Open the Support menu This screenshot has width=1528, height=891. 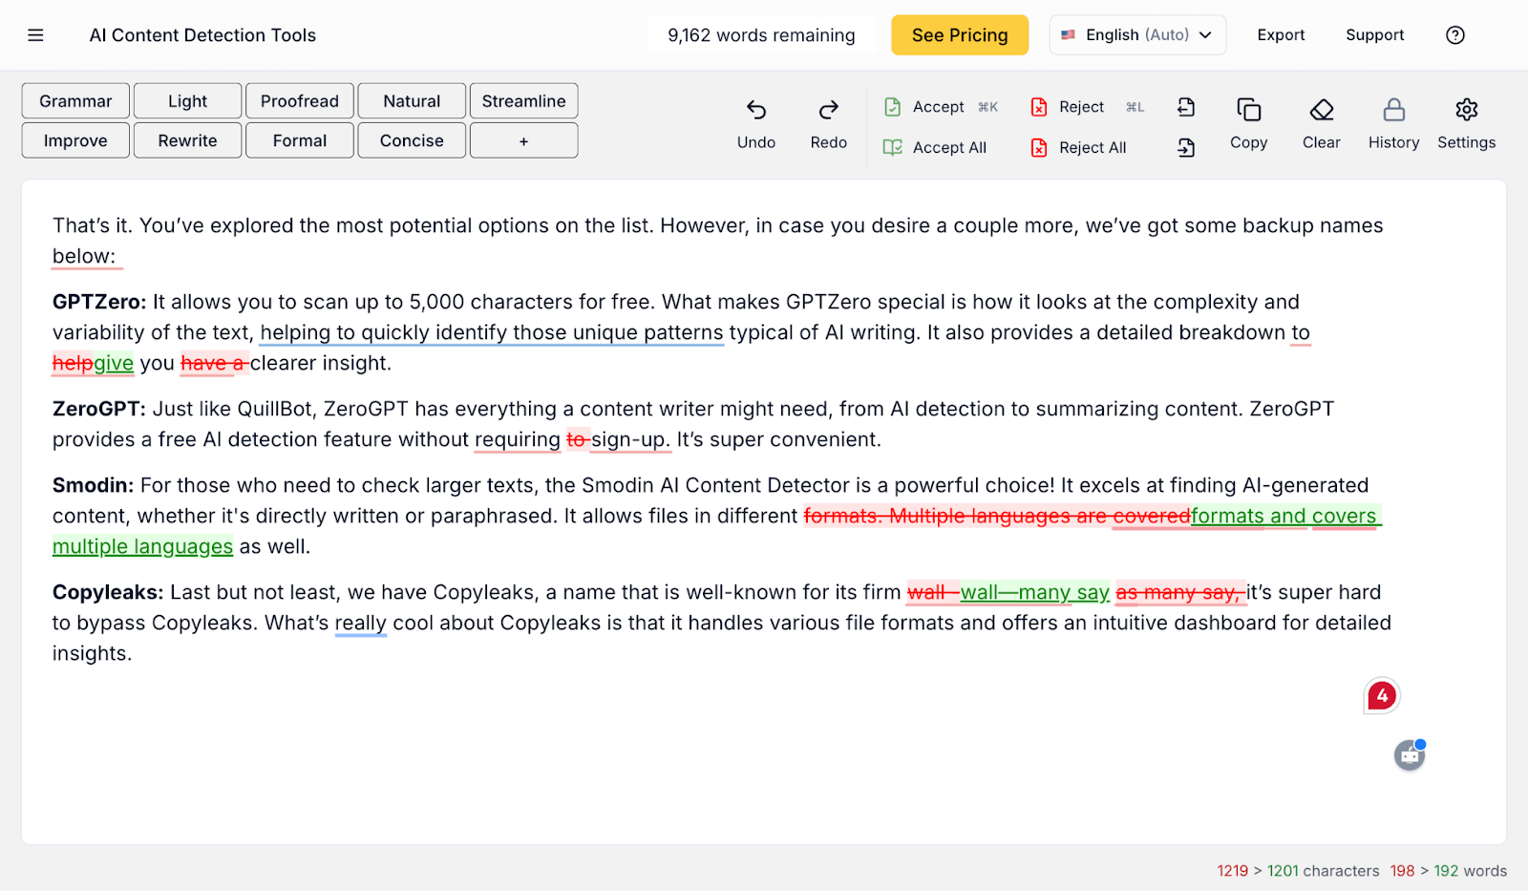pyautogui.click(x=1375, y=35)
